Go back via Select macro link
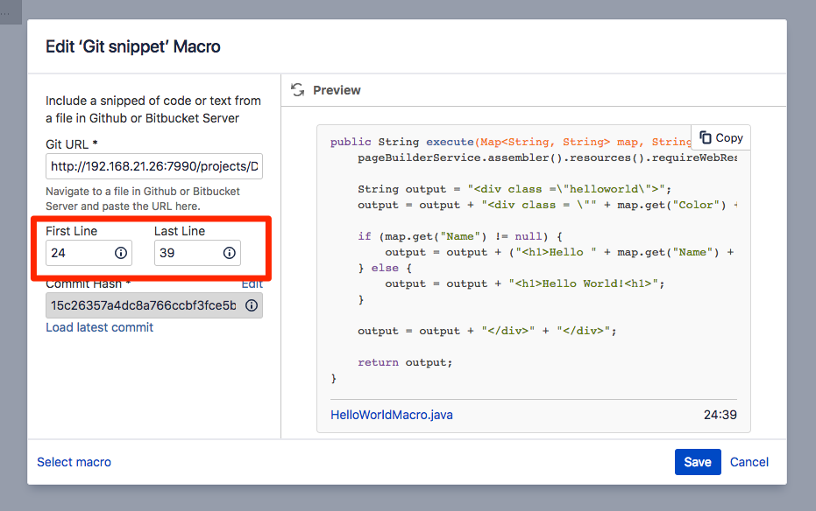 click(74, 462)
